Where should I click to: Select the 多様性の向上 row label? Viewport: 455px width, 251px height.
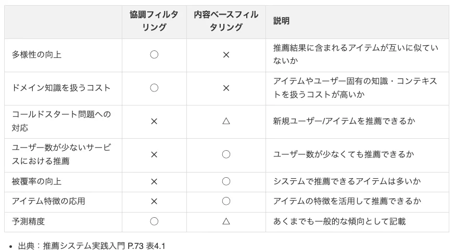[x=37, y=55]
